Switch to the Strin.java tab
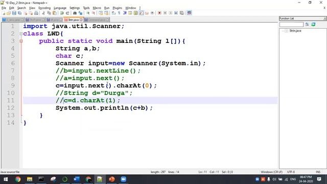The width and height of the screenshot is (327, 184). coord(73,19)
